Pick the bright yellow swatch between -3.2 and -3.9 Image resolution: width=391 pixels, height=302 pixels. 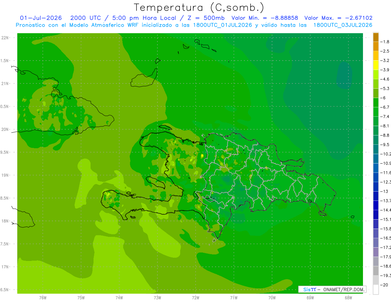click(376, 65)
